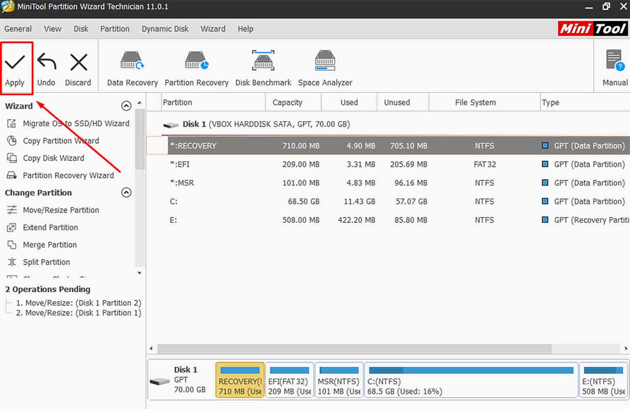Open the View menu
Image resolution: width=630 pixels, height=409 pixels.
coord(52,29)
